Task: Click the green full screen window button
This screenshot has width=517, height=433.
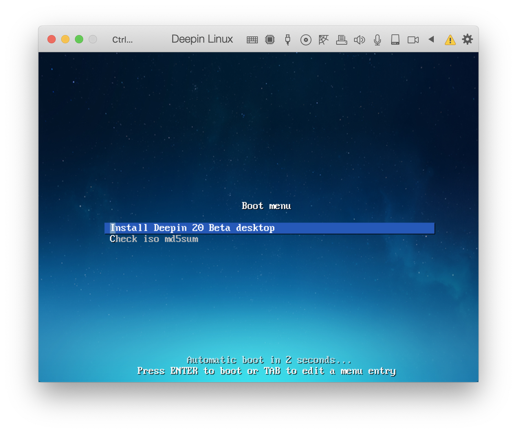Action: [x=79, y=39]
